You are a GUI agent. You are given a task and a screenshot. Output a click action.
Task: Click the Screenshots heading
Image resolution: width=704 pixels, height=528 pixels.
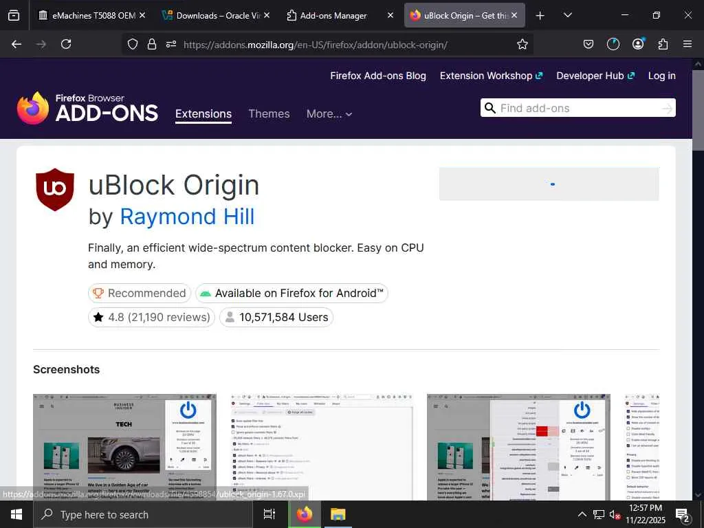pos(67,369)
